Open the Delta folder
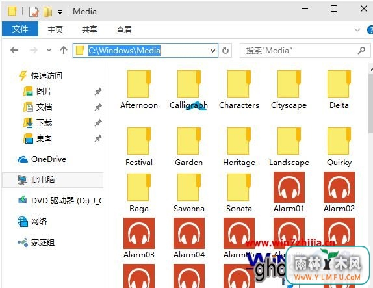This screenshot has width=373, height=288. 339,89
